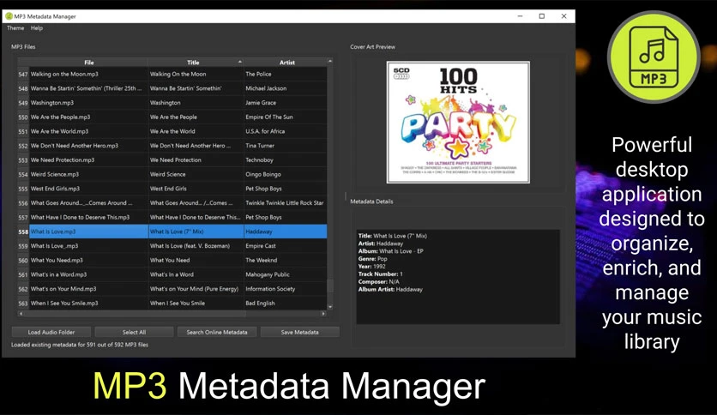
Task: Select file What You Need.mp3
Action: pyautogui.click(x=57, y=260)
